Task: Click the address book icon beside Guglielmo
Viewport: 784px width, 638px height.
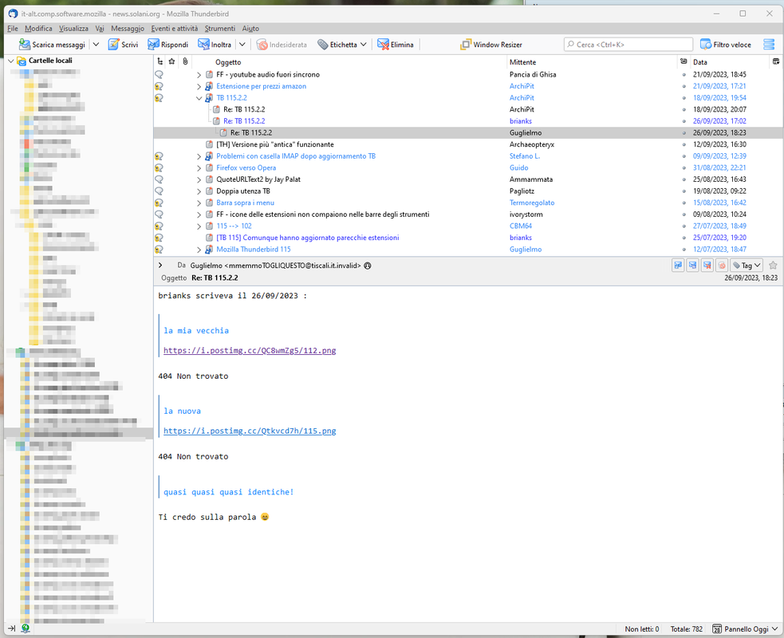Action: click(x=368, y=266)
